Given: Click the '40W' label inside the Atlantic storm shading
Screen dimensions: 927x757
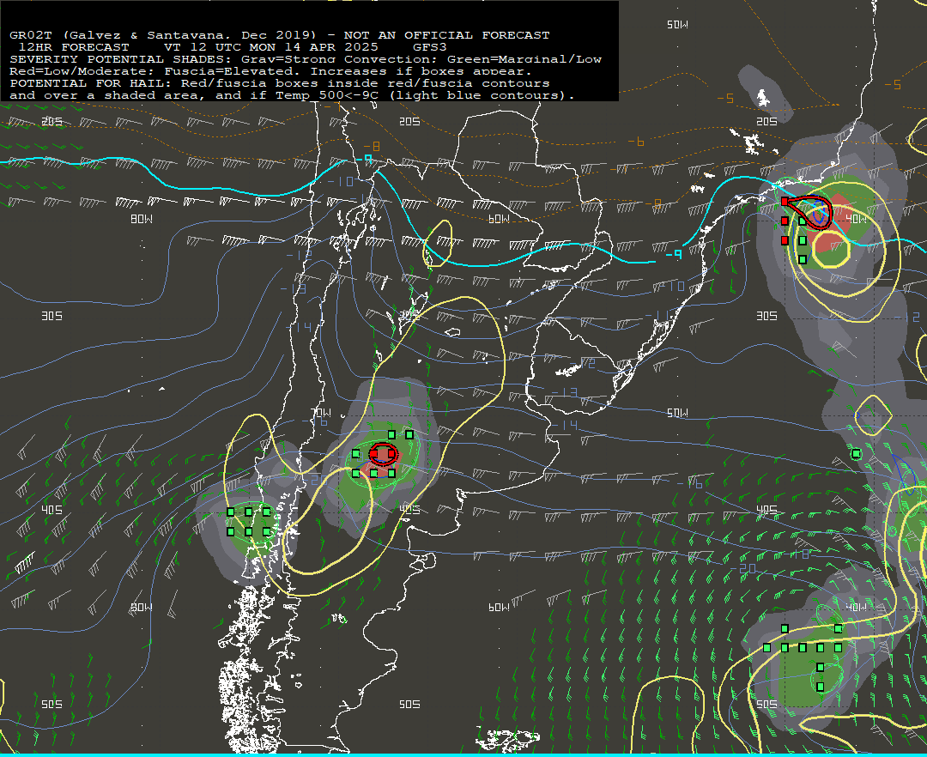Looking at the screenshot, I should pos(856,219).
